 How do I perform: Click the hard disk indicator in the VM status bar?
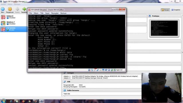point(89,70)
